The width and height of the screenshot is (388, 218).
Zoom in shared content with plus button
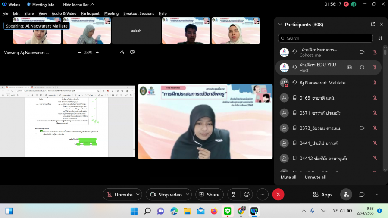97,53
